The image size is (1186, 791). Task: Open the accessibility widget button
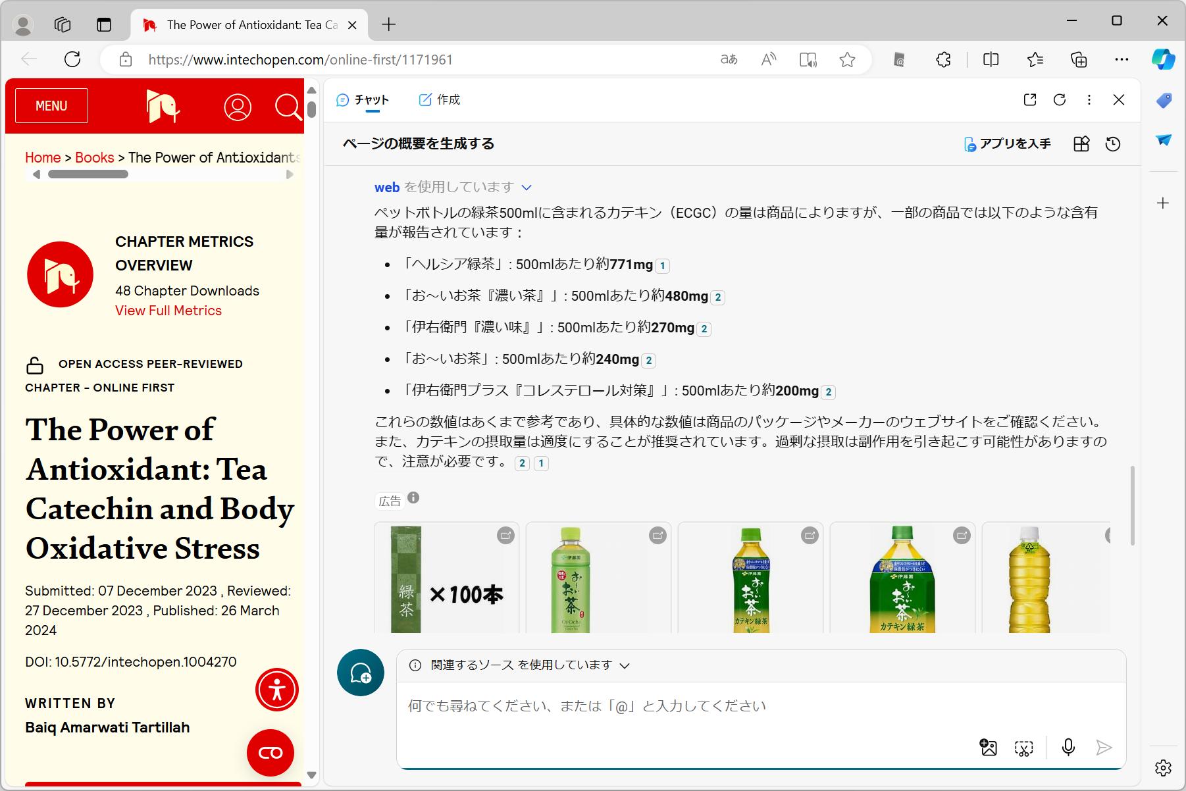[x=277, y=690]
